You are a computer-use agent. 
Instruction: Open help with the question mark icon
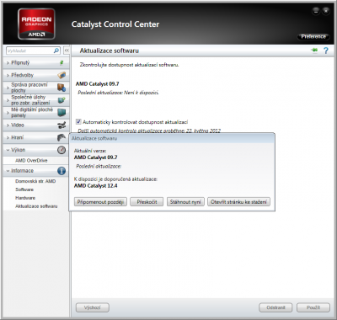(x=326, y=51)
